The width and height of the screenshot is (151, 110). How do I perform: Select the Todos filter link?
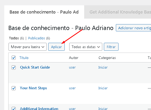tap(14, 38)
